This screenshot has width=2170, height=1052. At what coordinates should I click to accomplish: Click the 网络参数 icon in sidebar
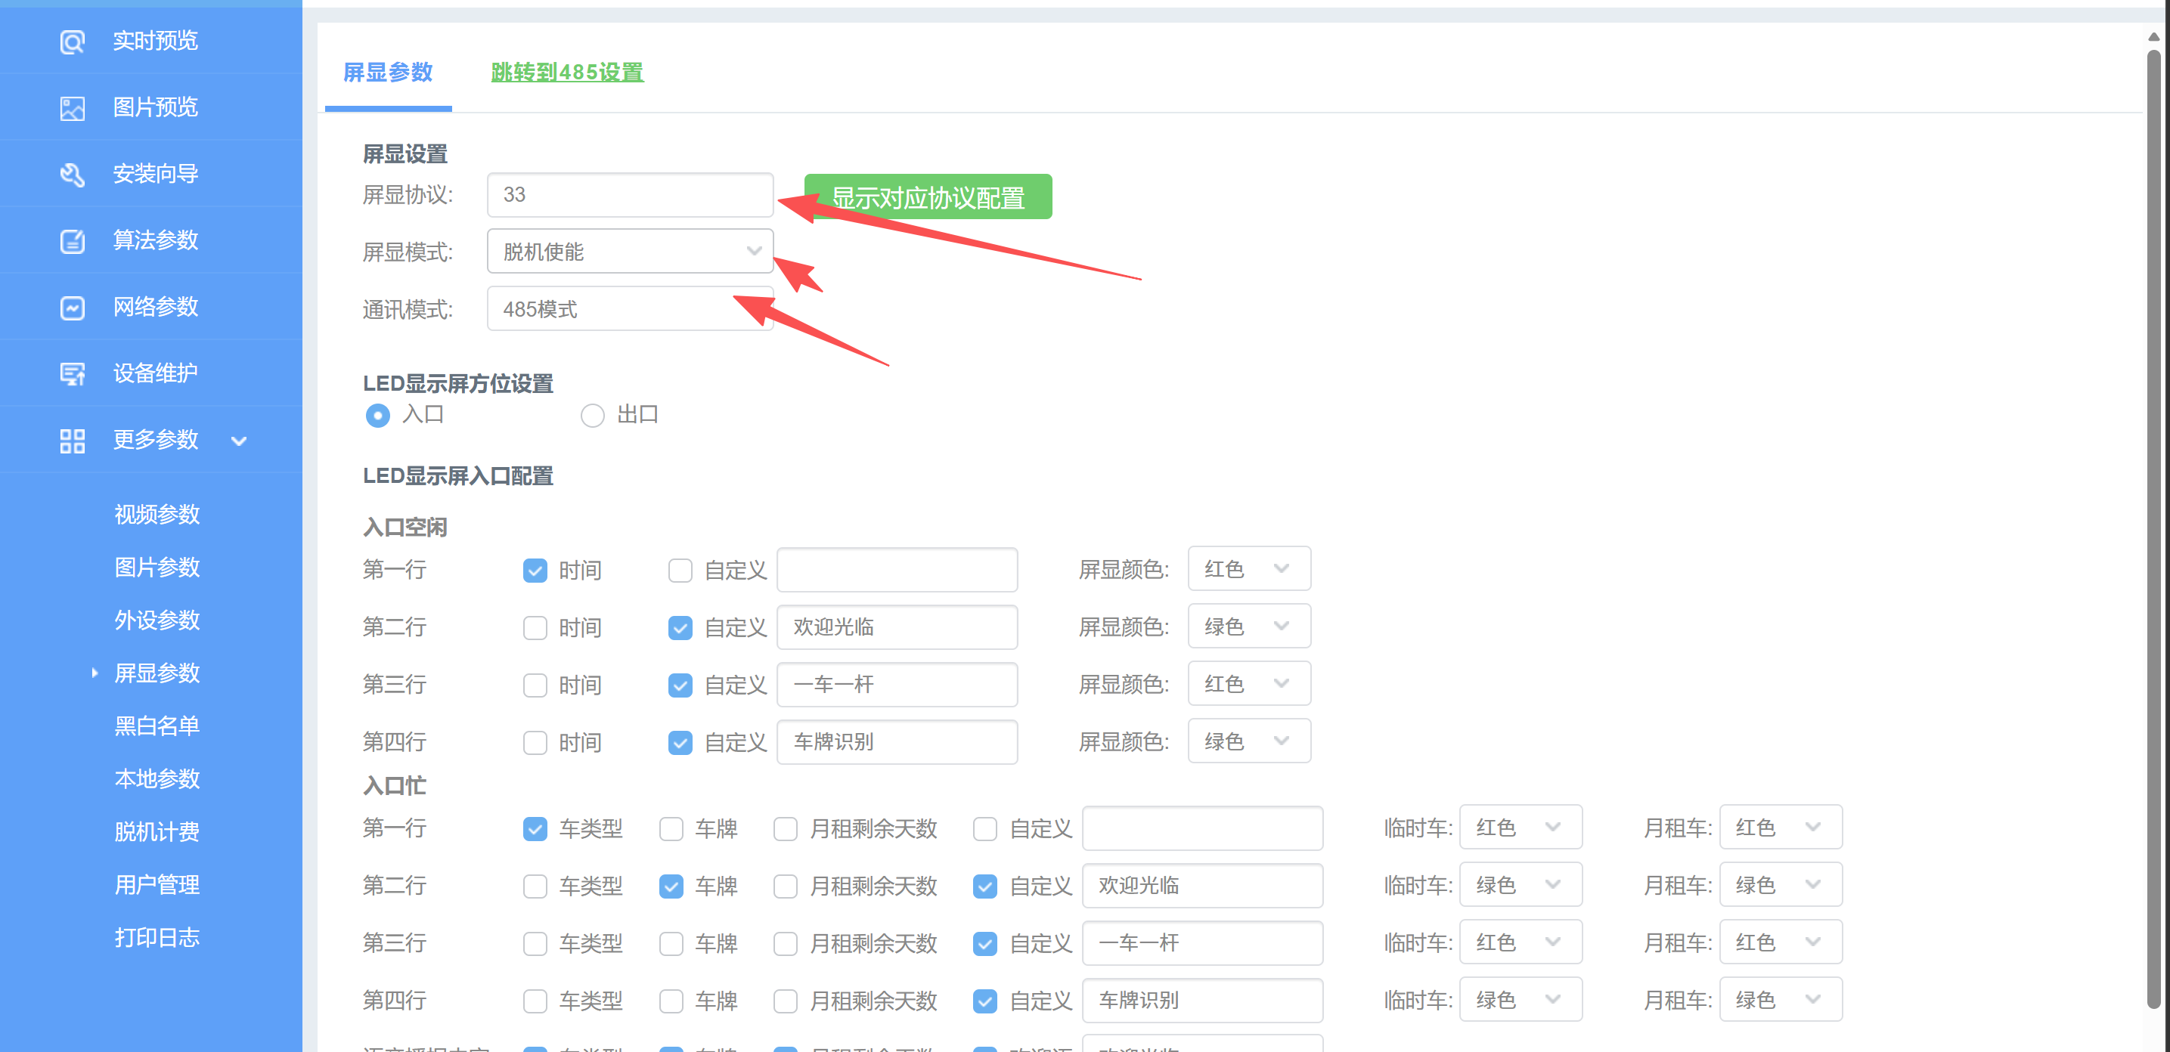click(x=73, y=308)
